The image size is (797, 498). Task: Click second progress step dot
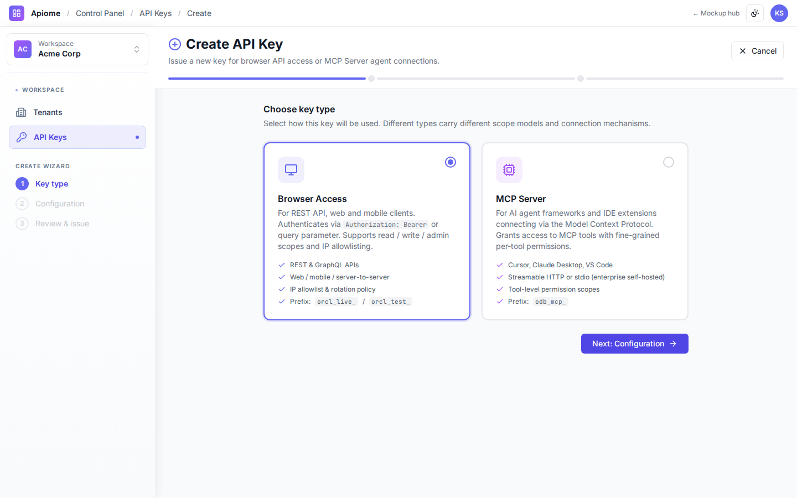[x=371, y=79]
